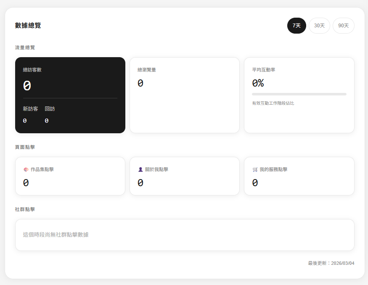Image resolution: width=368 pixels, height=285 pixels.
Task: Click the 作品集點擊 label text
Action: [42, 169]
